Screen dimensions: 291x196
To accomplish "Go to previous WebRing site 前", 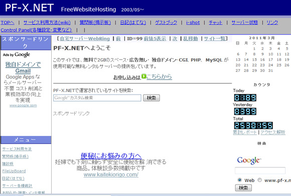I will coord(118,38).
